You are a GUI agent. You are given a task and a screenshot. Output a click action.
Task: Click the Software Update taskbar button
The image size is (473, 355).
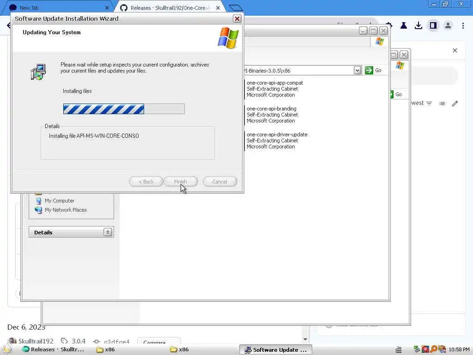(x=276, y=350)
